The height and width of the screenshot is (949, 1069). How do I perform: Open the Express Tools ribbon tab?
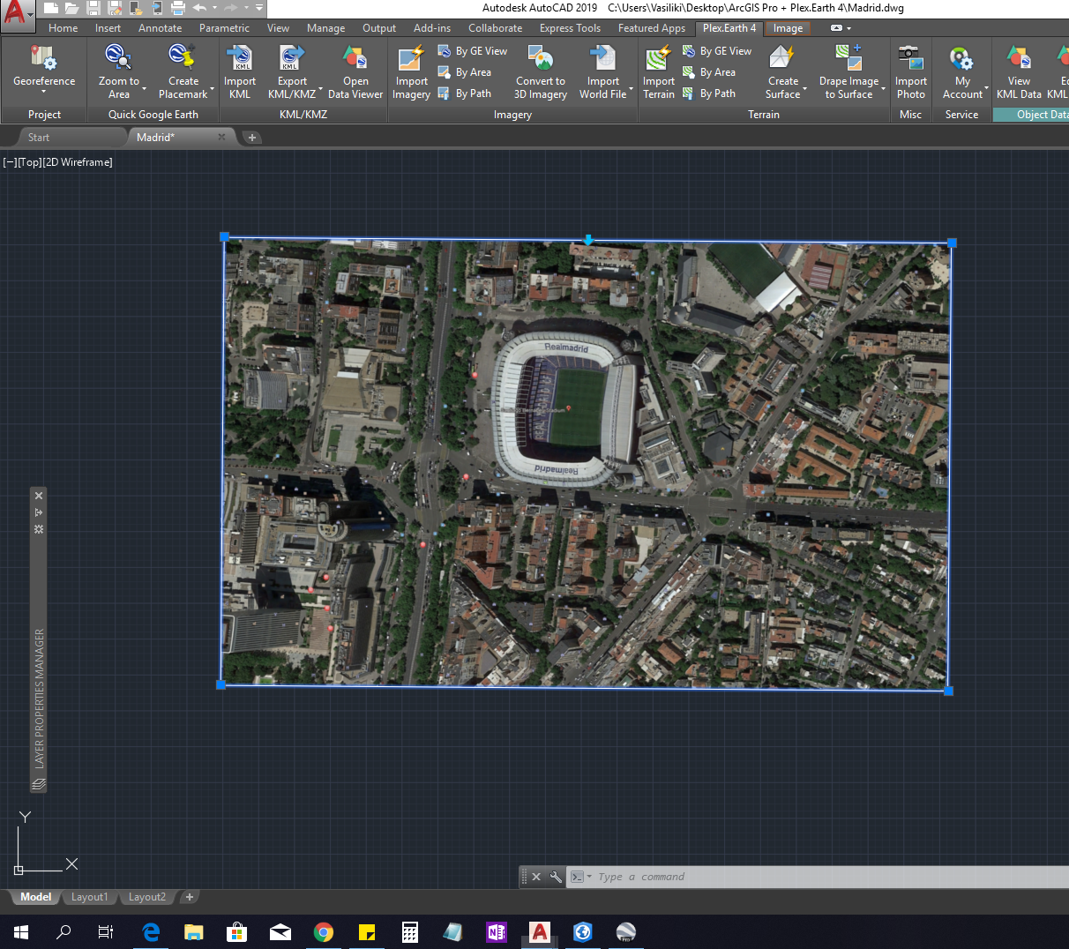pos(570,28)
